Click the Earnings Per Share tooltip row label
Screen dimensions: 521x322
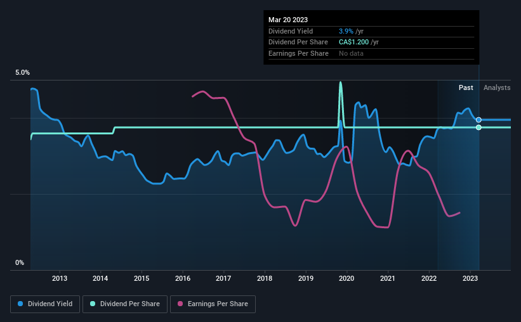pyautogui.click(x=298, y=53)
